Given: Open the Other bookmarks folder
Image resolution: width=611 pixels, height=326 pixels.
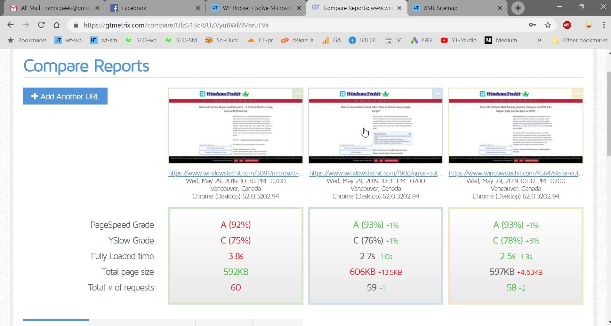Looking at the screenshot, I should point(580,40).
